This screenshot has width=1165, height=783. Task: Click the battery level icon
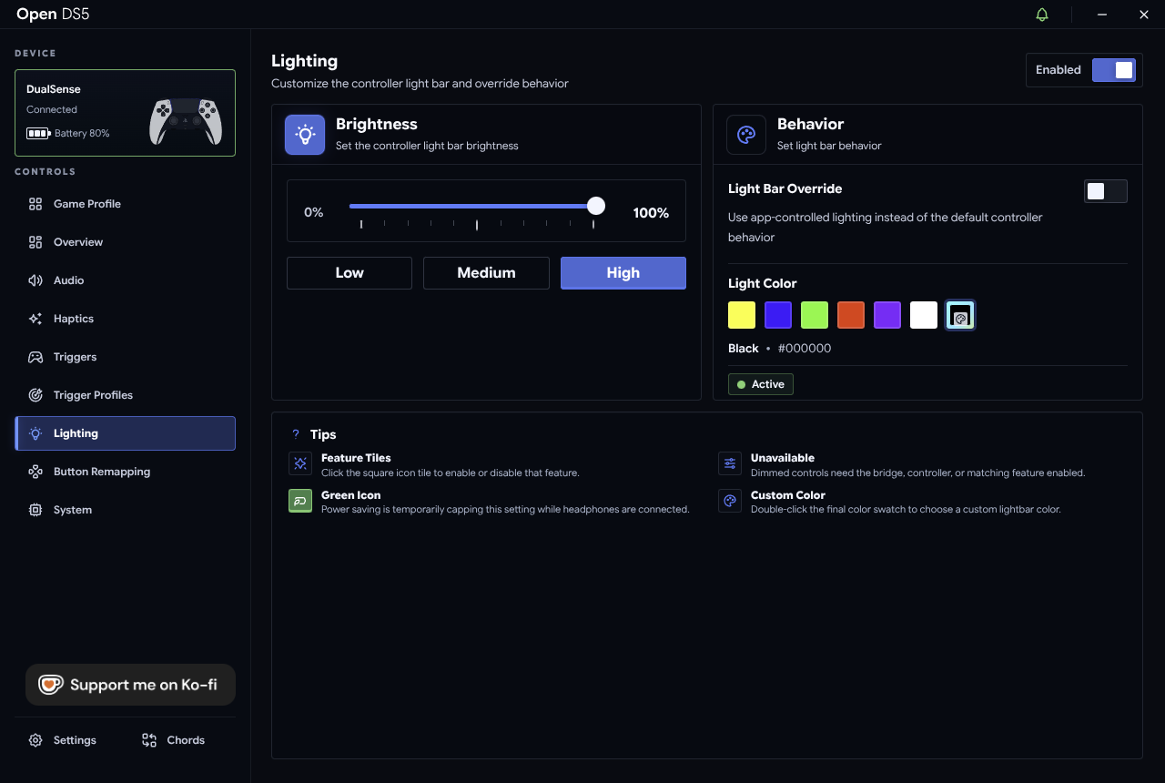[x=38, y=133]
